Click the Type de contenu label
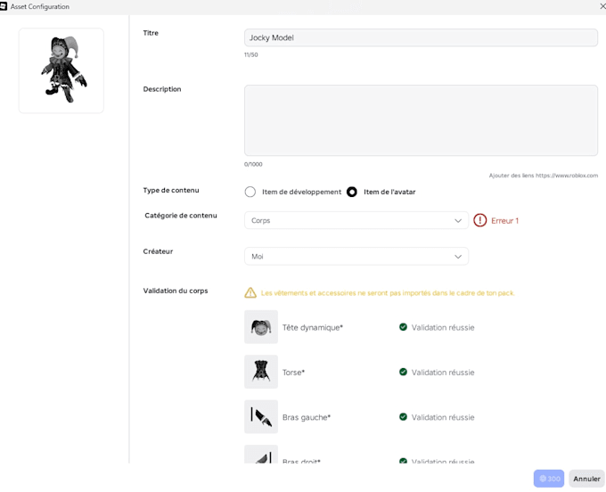The width and height of the screenshot is (606, 492). (171, 190)
